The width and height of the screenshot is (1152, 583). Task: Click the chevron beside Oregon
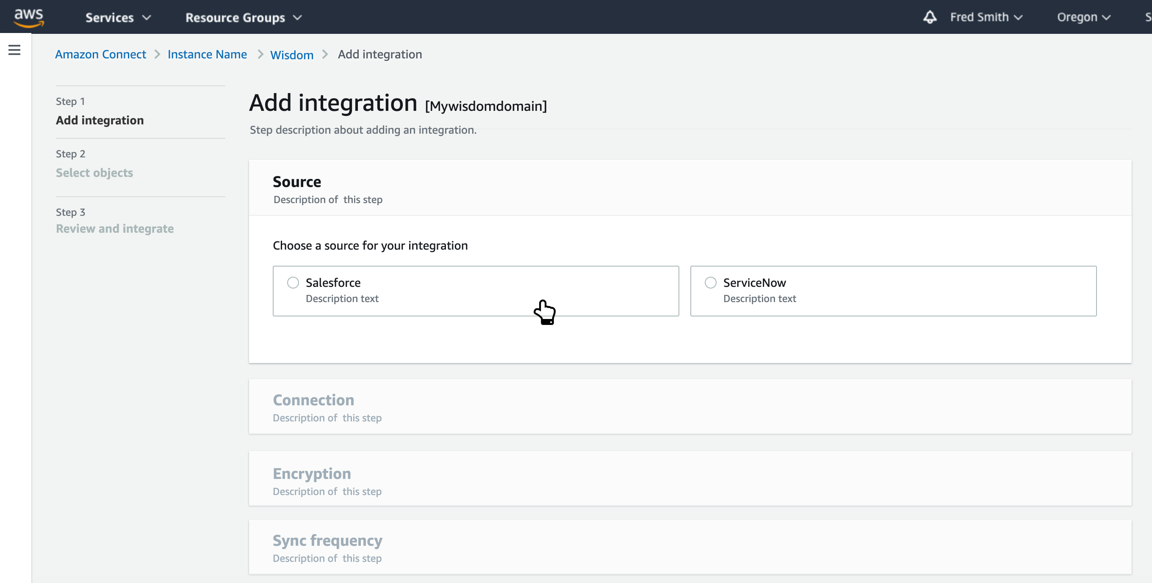coord(1106,17)
